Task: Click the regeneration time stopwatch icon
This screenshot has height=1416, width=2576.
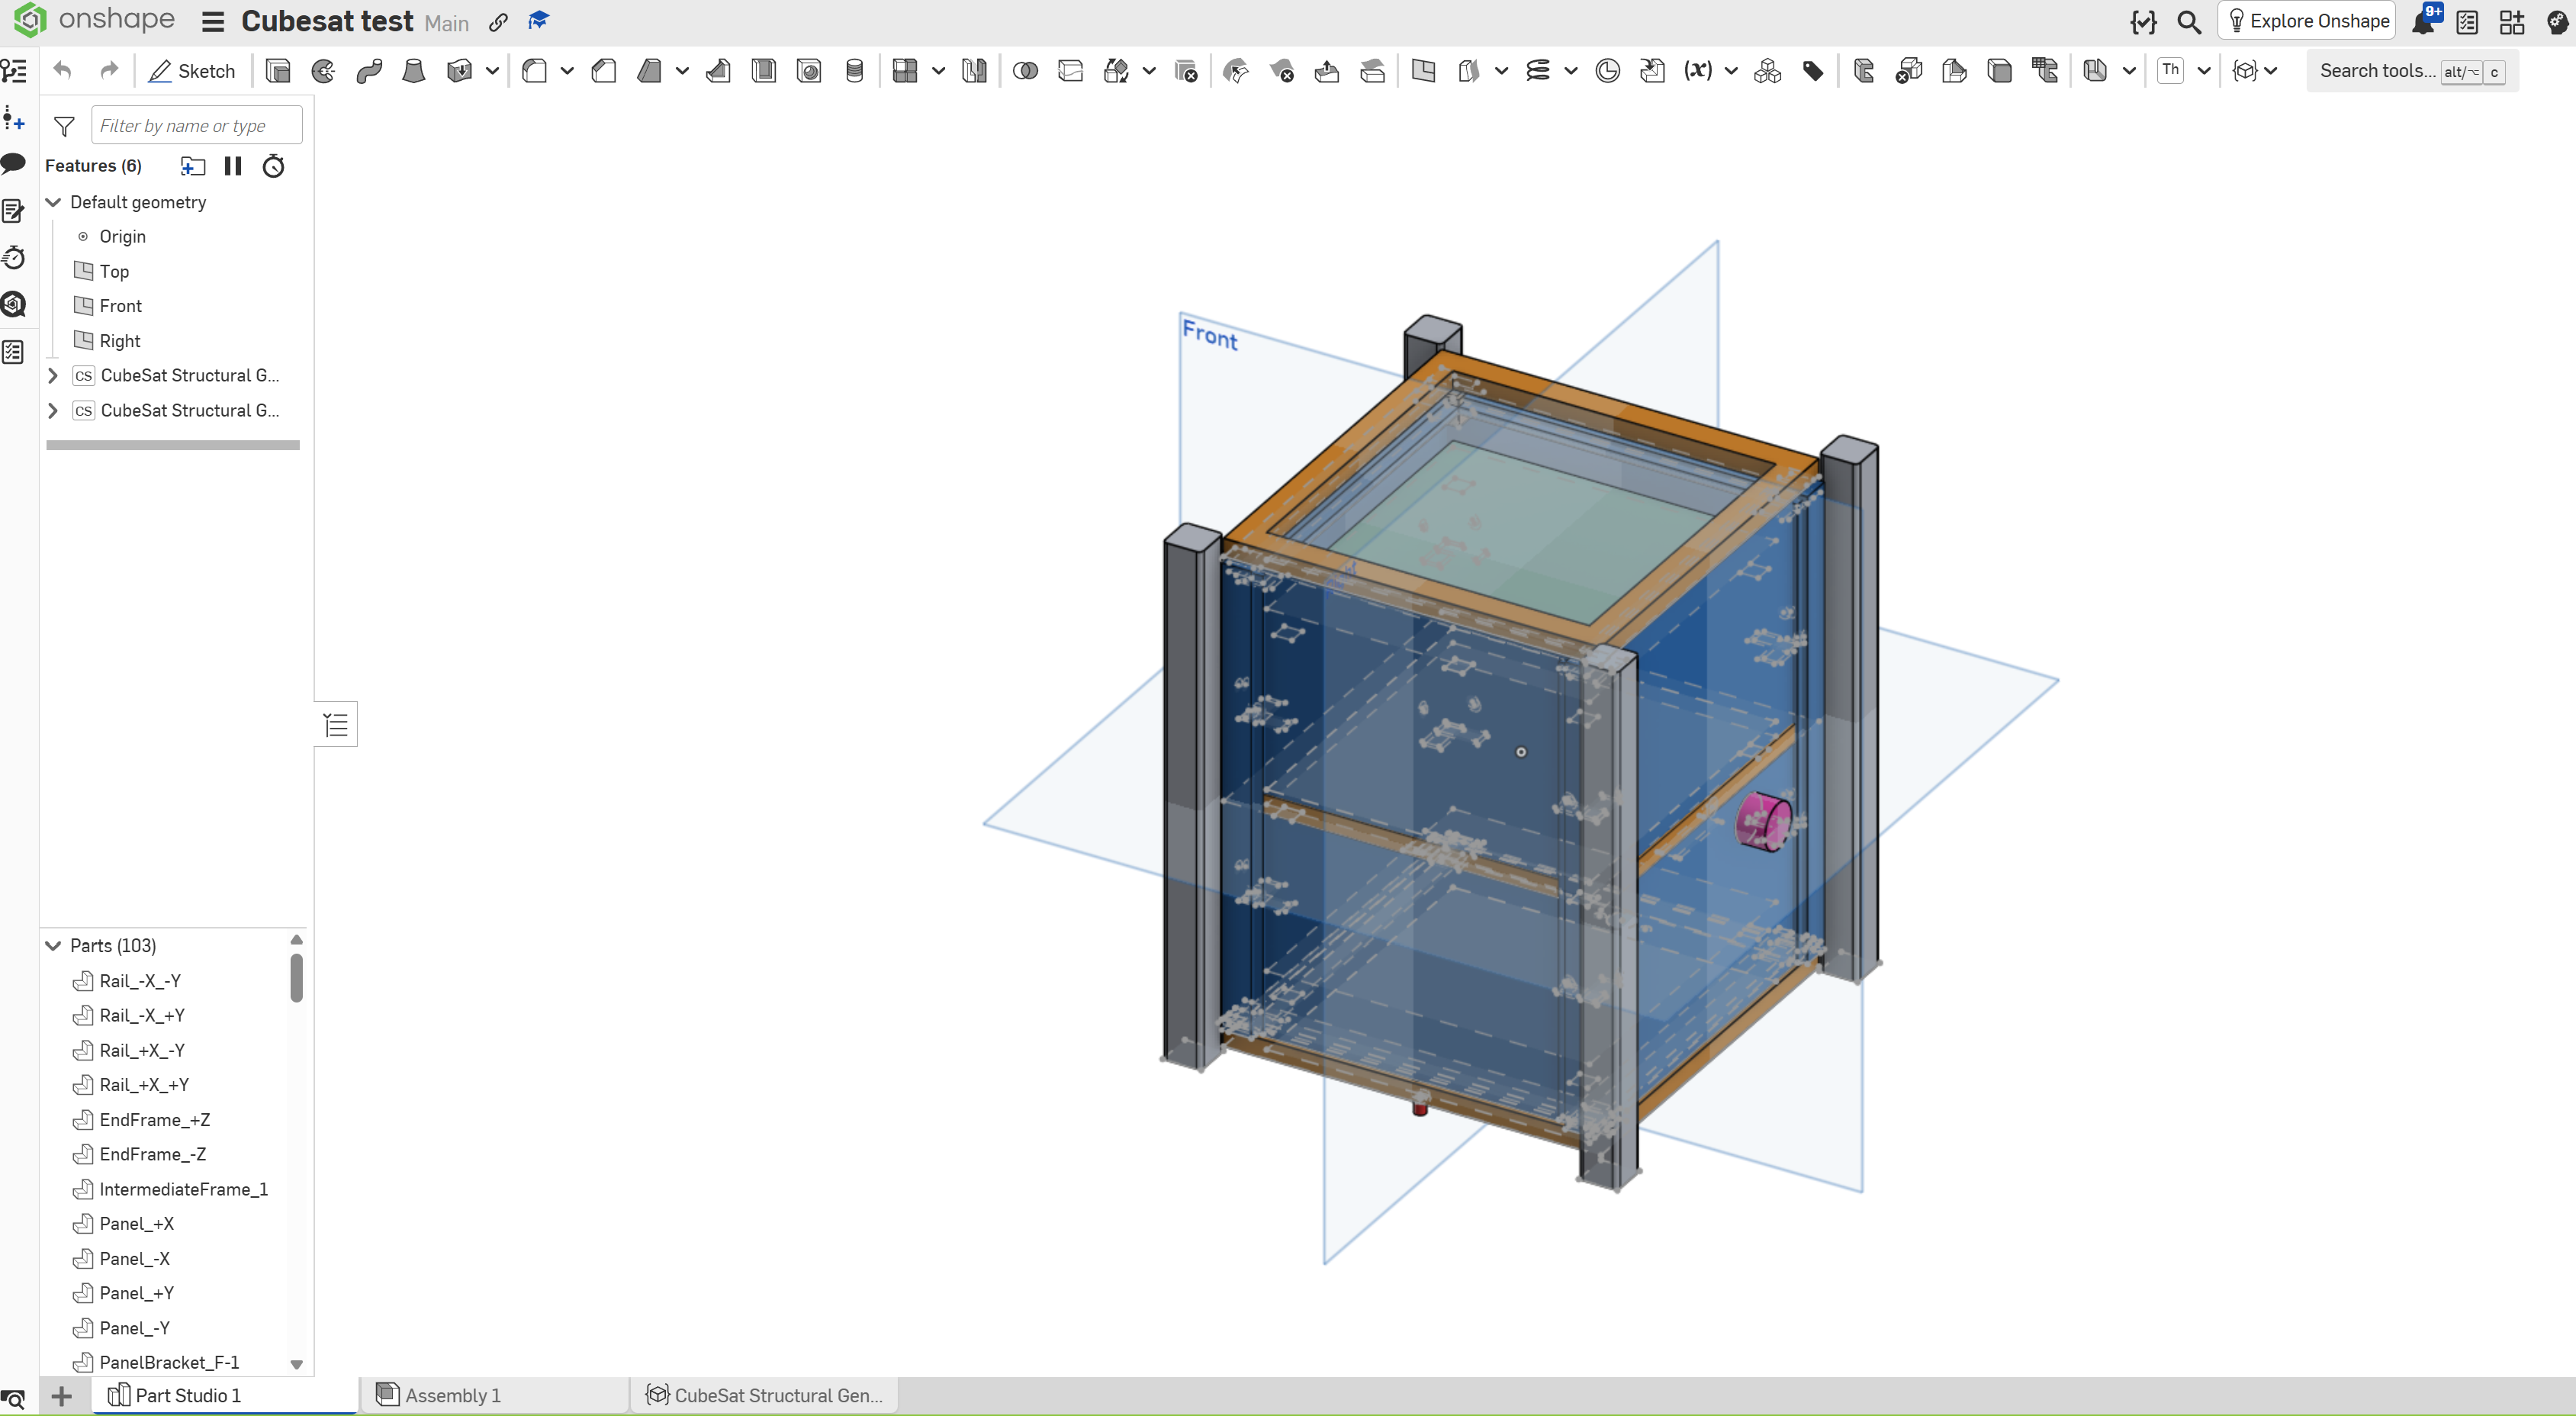Action: [273, 166]
